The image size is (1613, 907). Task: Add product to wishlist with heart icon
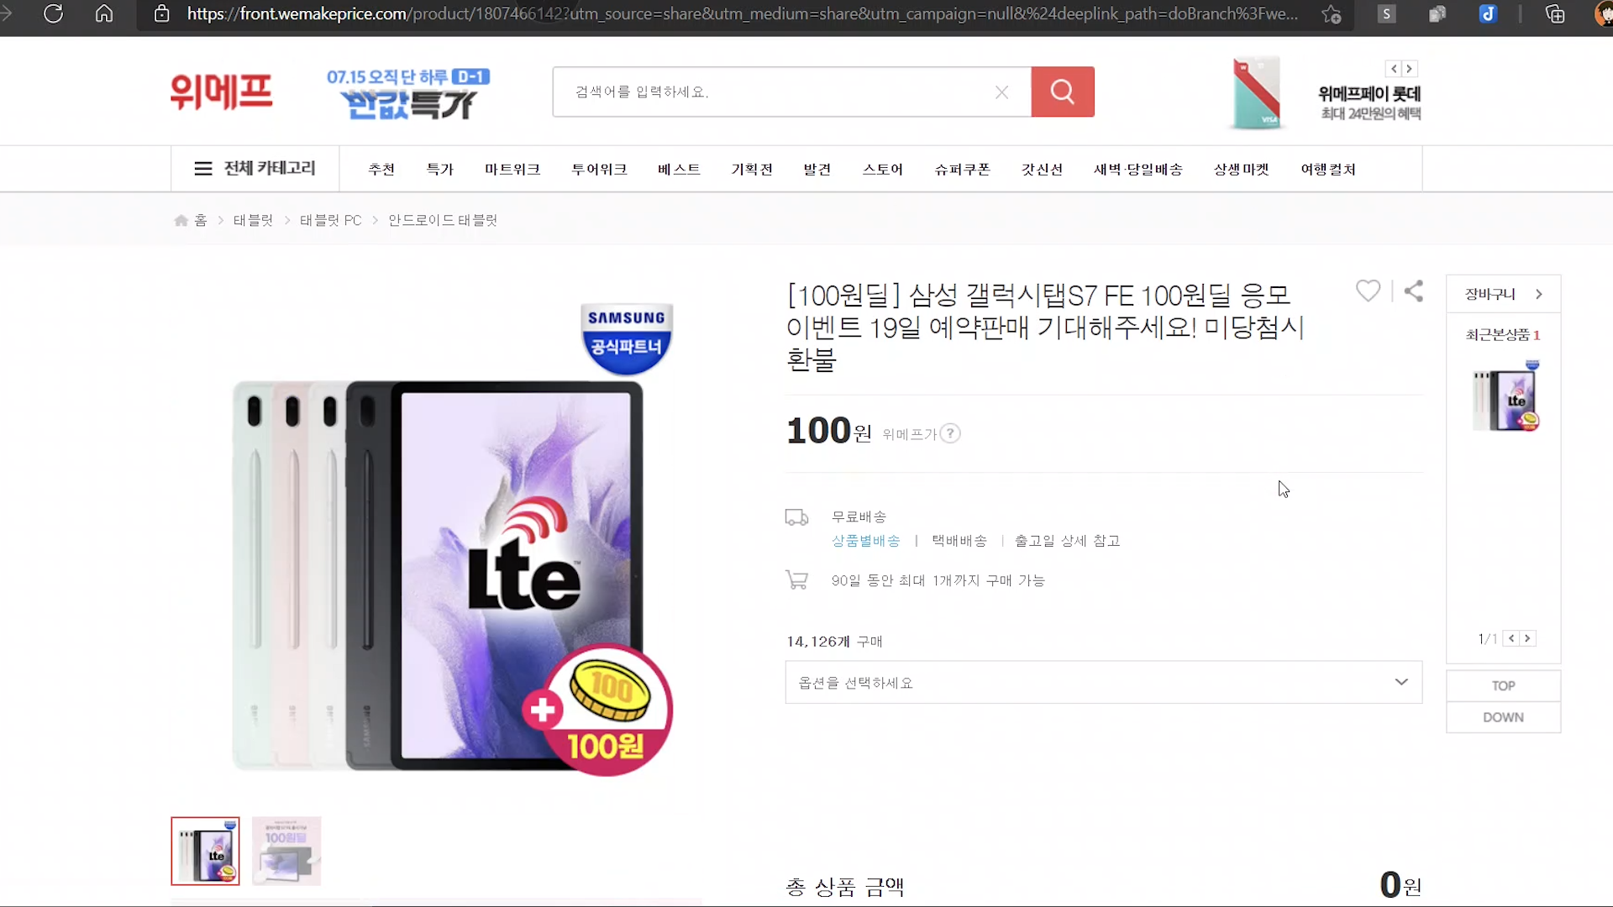[x=1368, y=291]
